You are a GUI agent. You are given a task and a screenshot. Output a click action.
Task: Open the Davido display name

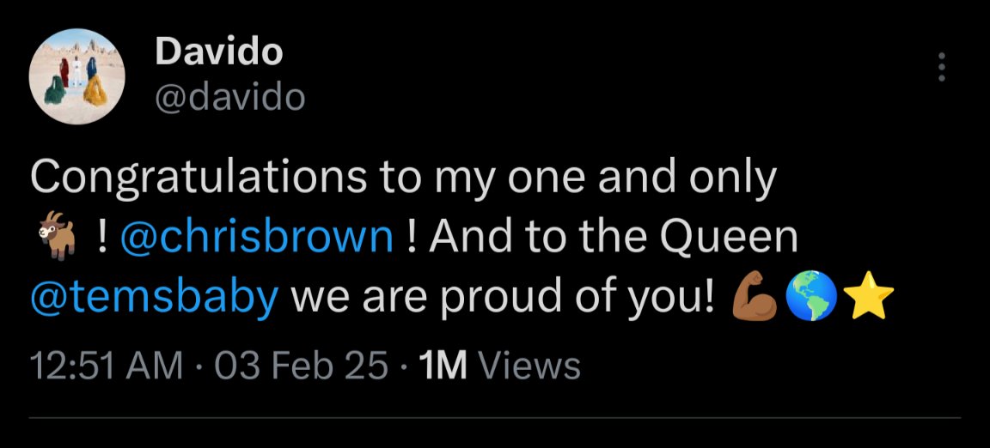pos(219,52)
